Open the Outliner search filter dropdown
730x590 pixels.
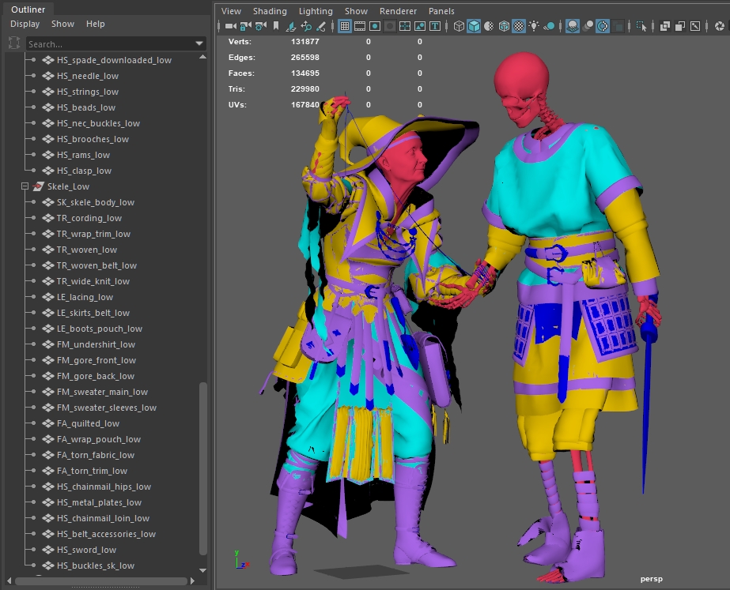[199, 44]
